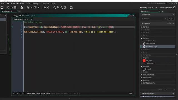The height and width of the screenshot is (100, 178).
Task: Add a new dock tab beside Resources
Action: click(162, 11)
